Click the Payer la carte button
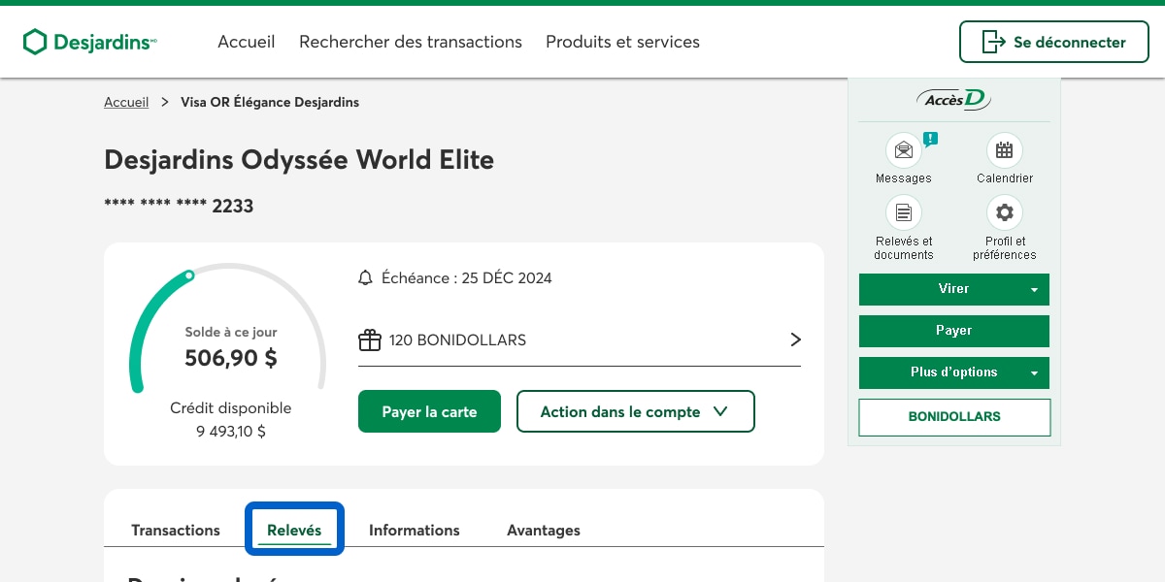 coord(429,411)
